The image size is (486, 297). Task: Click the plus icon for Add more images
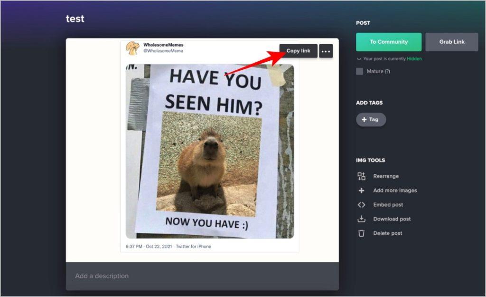[x=361, y=191]
